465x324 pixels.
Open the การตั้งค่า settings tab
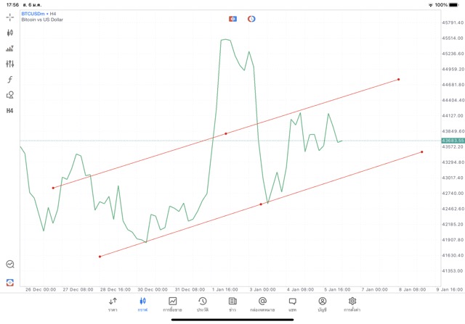pyautogui.click(x=352, y=304)
